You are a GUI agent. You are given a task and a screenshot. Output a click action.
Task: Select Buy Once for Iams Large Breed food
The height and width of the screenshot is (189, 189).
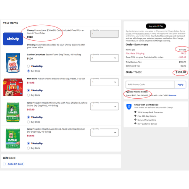[x=28, y=148]
